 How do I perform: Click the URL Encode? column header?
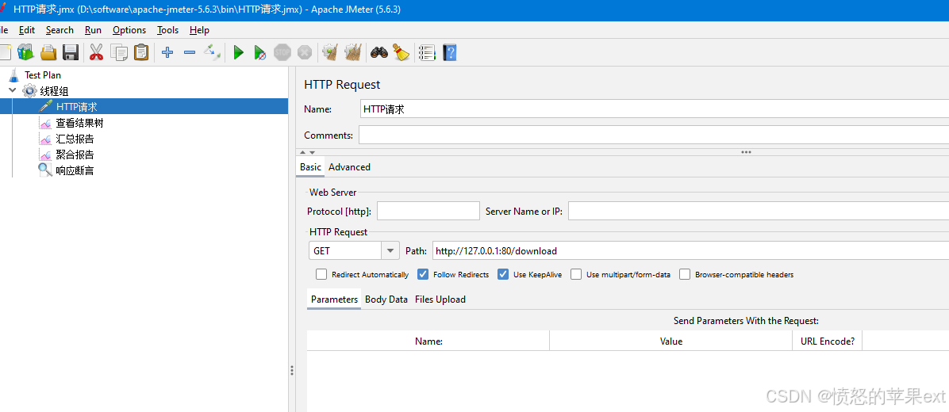(828, 341)
